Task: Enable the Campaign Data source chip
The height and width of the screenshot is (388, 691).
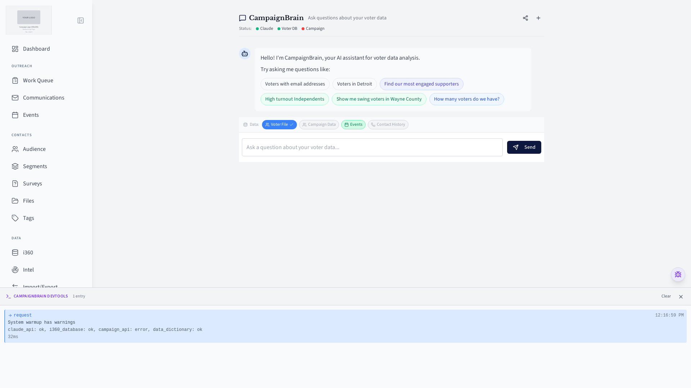Action: (x=319, y=125)
